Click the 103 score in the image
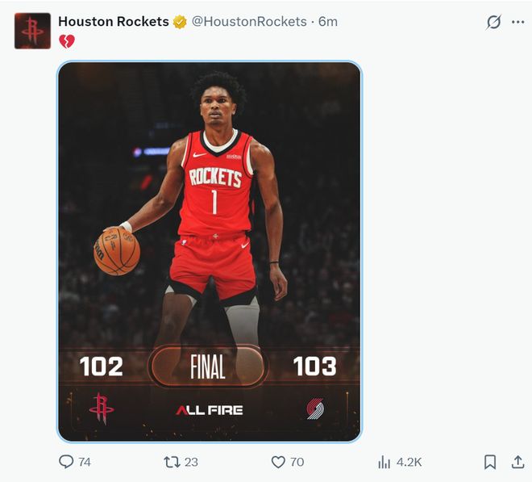Viewport: 532px width, 482px height. [314, 367]
